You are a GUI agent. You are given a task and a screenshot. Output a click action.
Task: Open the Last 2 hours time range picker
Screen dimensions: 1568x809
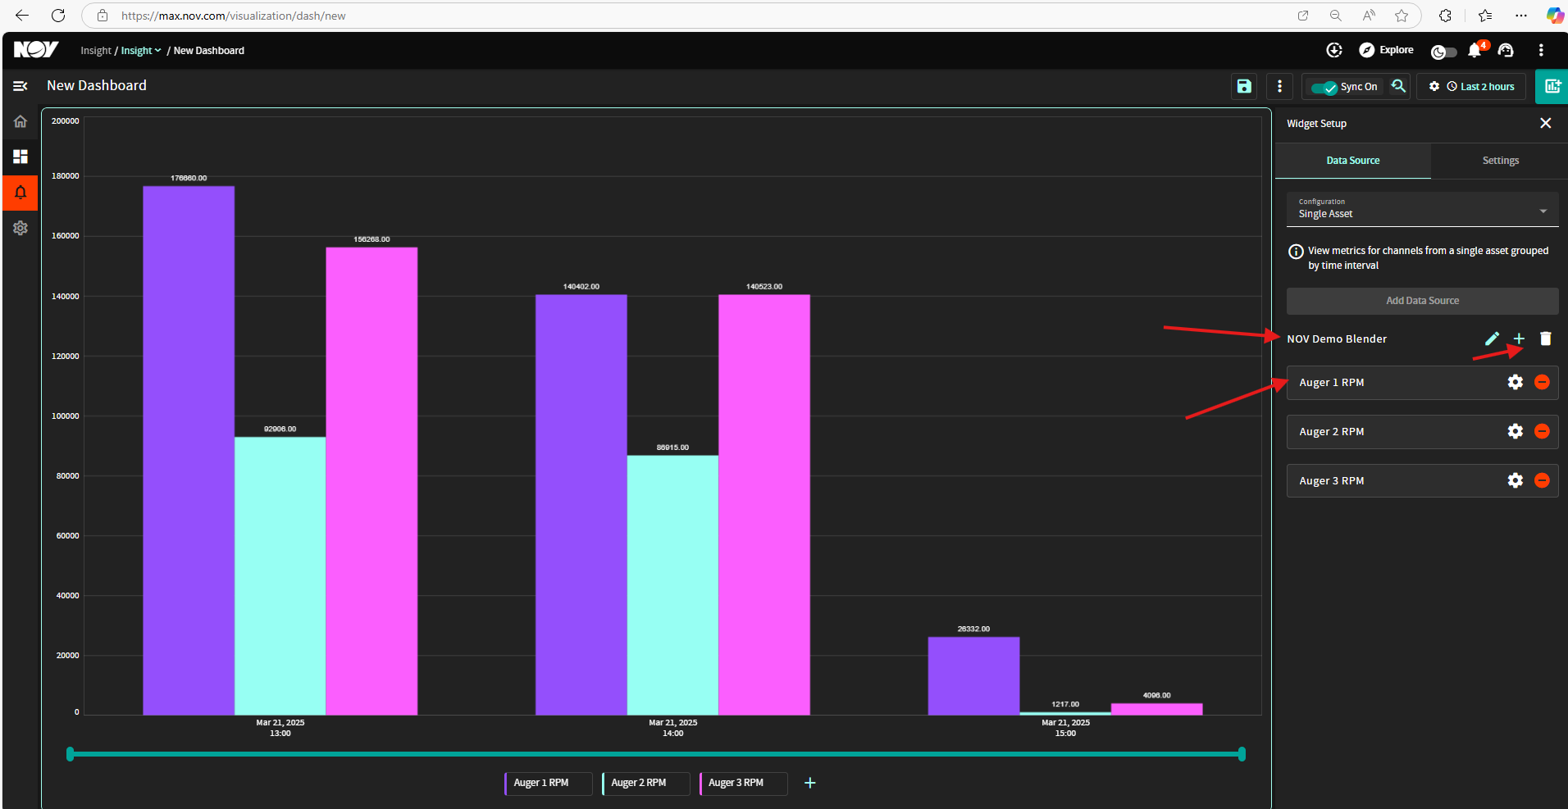coord(1480,87)
